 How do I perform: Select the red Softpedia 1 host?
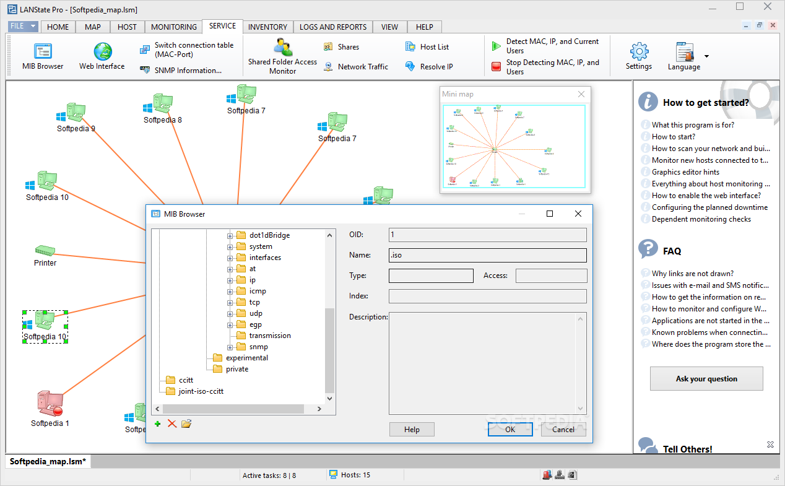click(50, 404)
